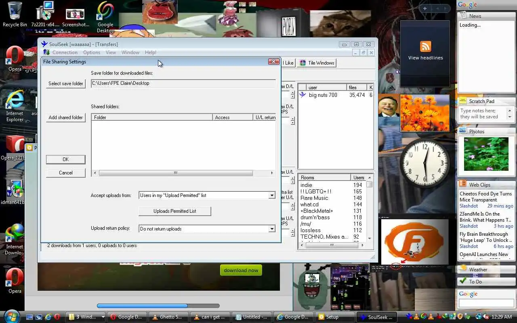Open the Options menu

92,52
